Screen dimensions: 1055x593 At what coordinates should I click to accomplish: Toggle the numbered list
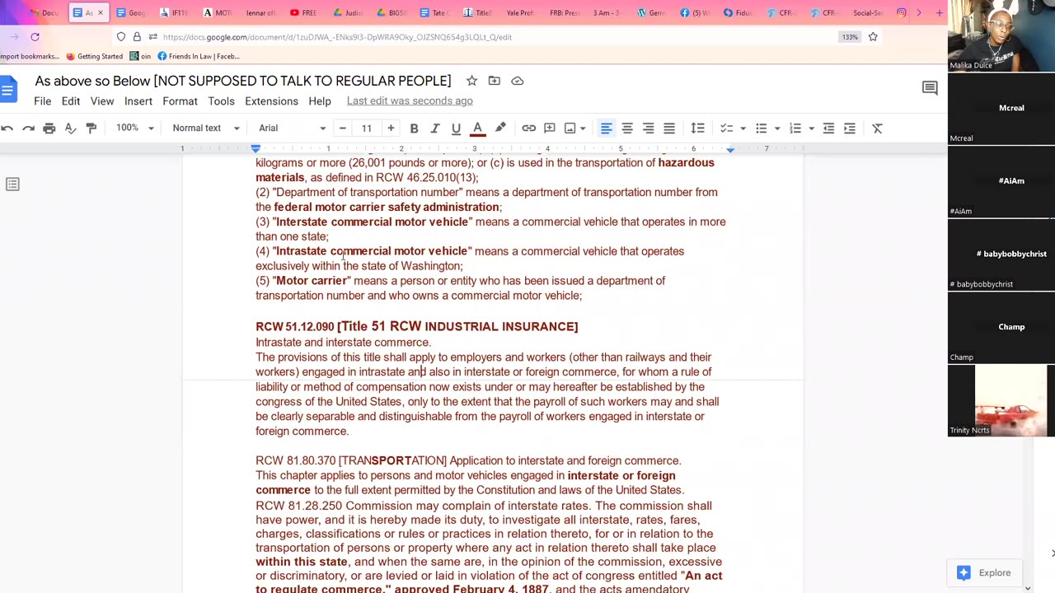click(795, 128)
